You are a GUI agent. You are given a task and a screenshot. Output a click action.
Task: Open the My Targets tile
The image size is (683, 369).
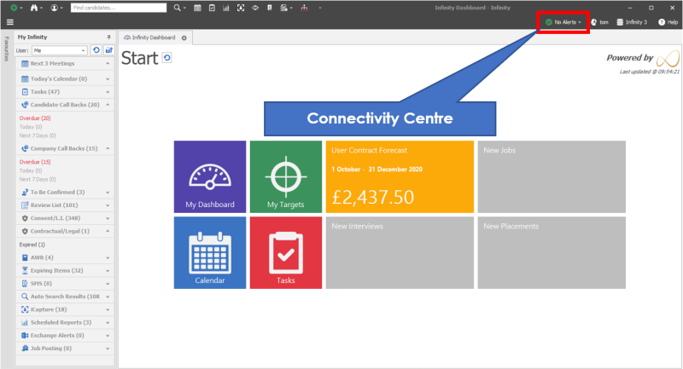click(x=285, y=177)
